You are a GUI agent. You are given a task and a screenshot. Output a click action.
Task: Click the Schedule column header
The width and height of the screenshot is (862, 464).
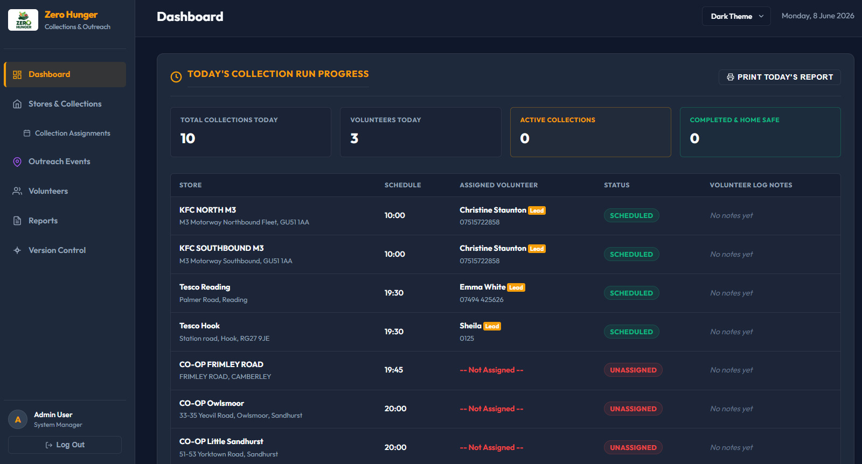tap(402, 185)
